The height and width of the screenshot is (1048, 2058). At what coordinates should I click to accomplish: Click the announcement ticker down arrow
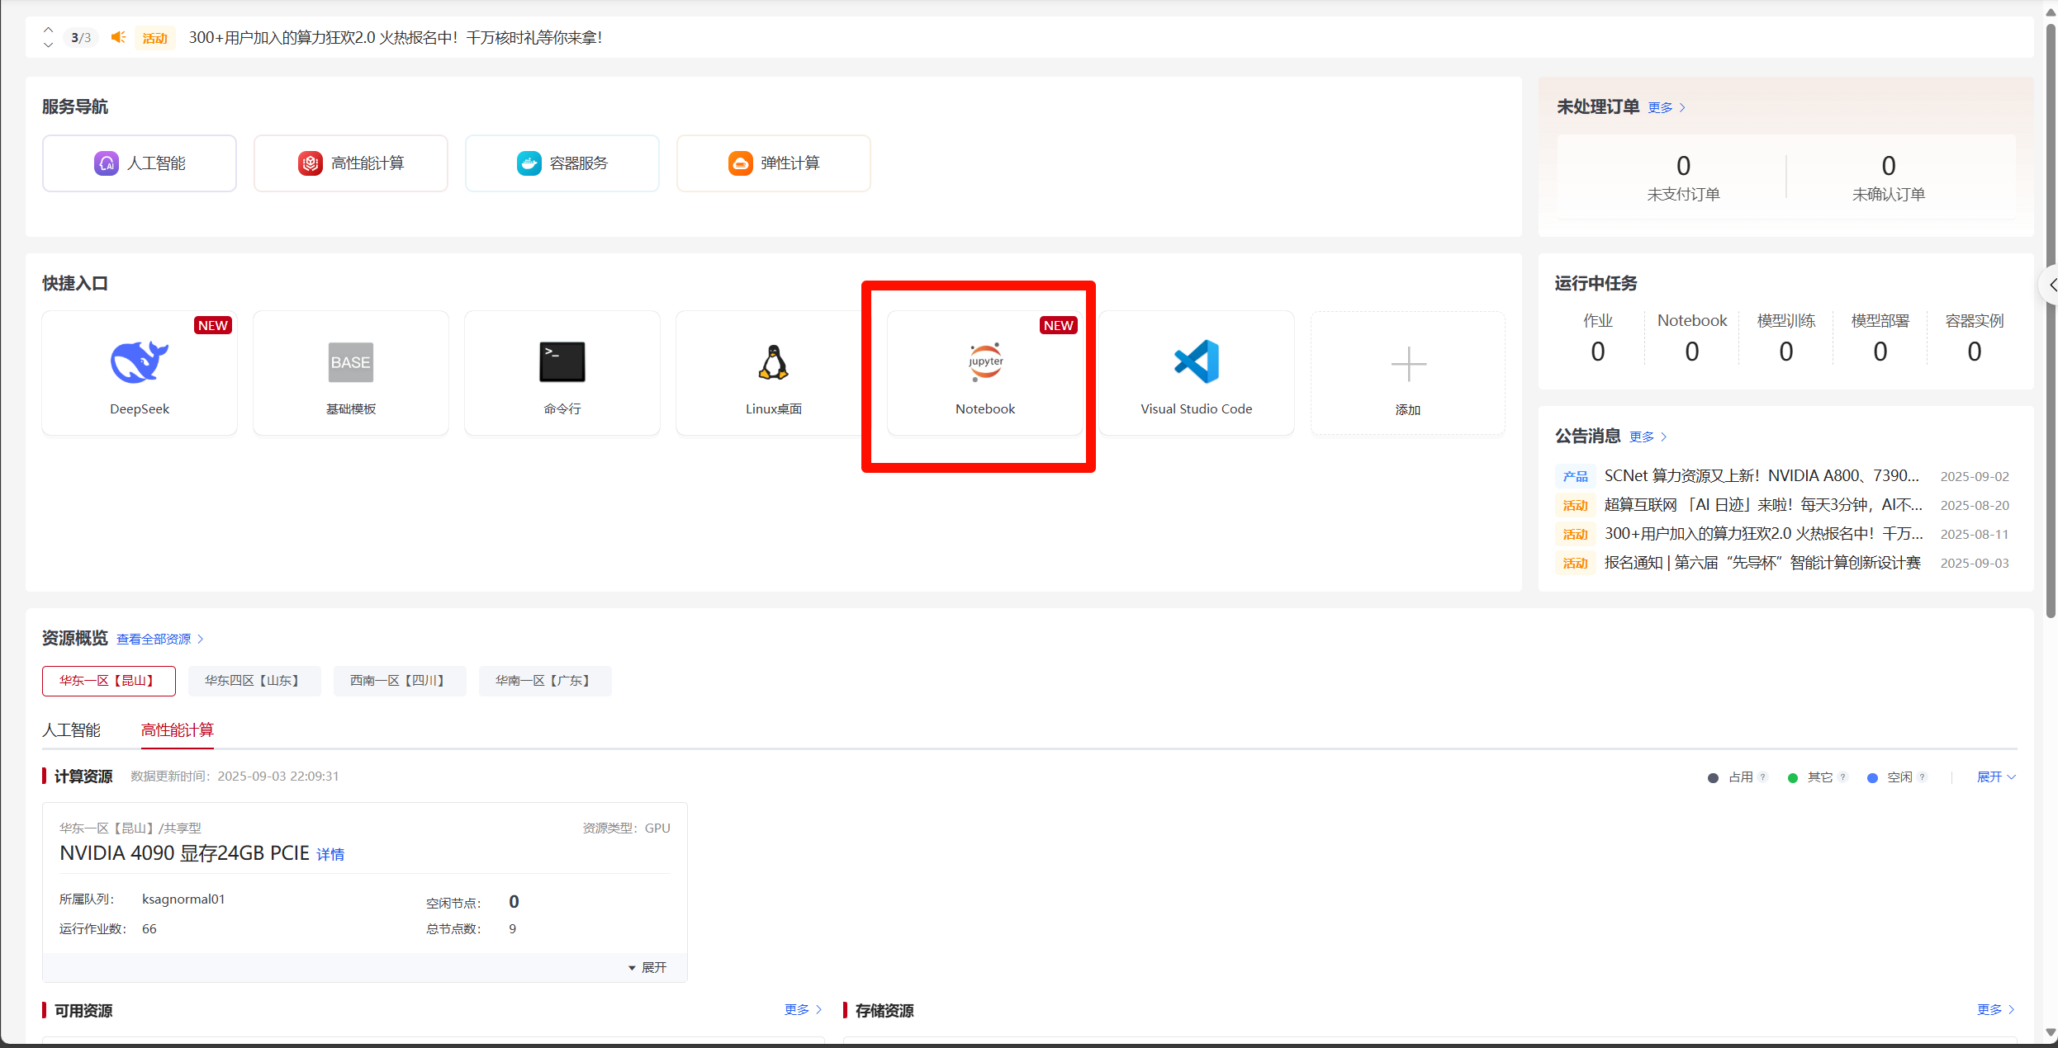[x=48, y=45]
